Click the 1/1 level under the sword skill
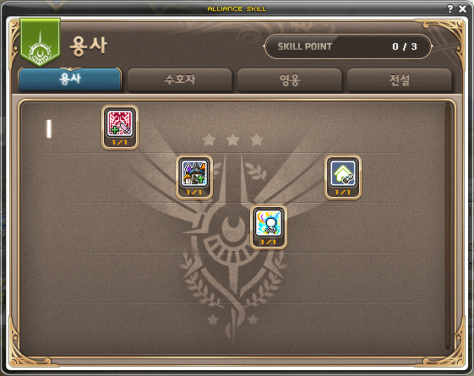Viewport: 474px width, 376px height. point(120,142)
